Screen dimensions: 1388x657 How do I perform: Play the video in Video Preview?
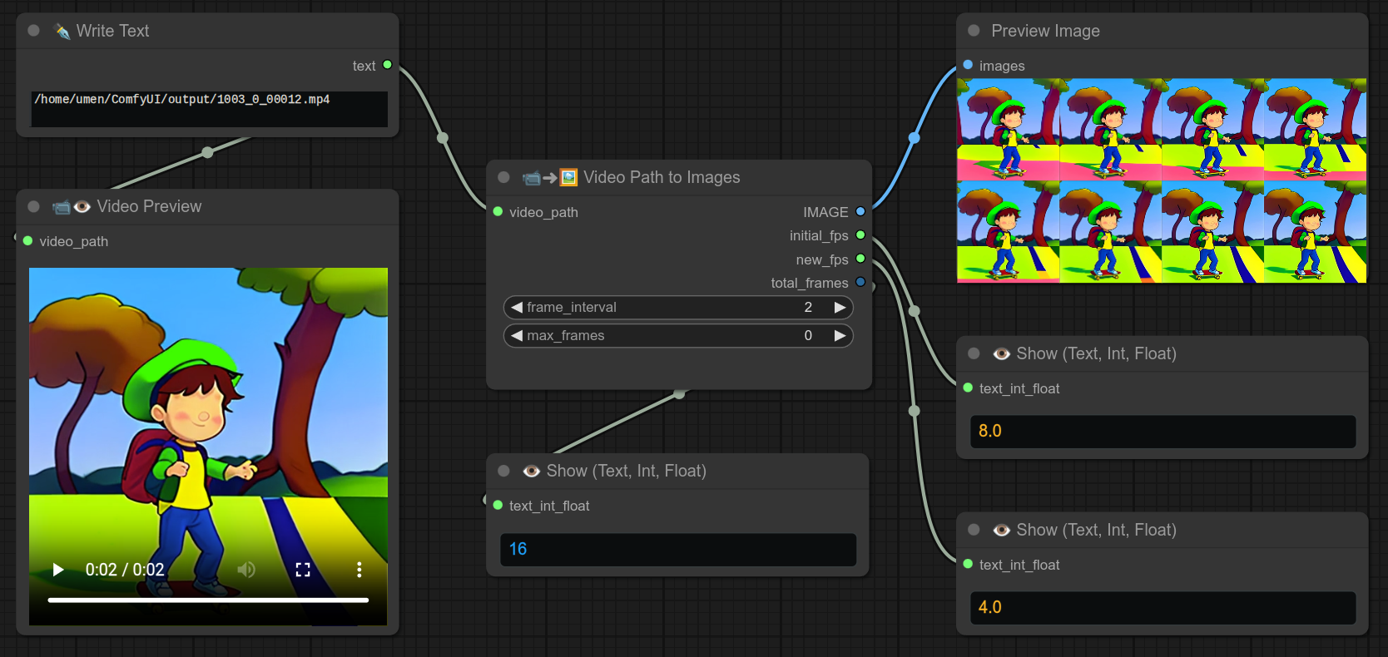58,570
